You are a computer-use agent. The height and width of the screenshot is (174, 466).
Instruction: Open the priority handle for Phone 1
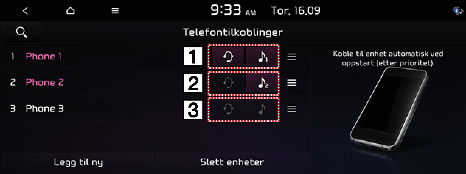point(292,57)
